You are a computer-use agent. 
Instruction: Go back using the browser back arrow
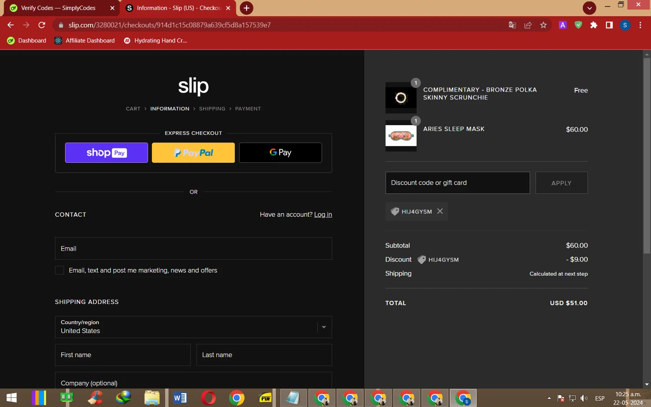point(11,25)
